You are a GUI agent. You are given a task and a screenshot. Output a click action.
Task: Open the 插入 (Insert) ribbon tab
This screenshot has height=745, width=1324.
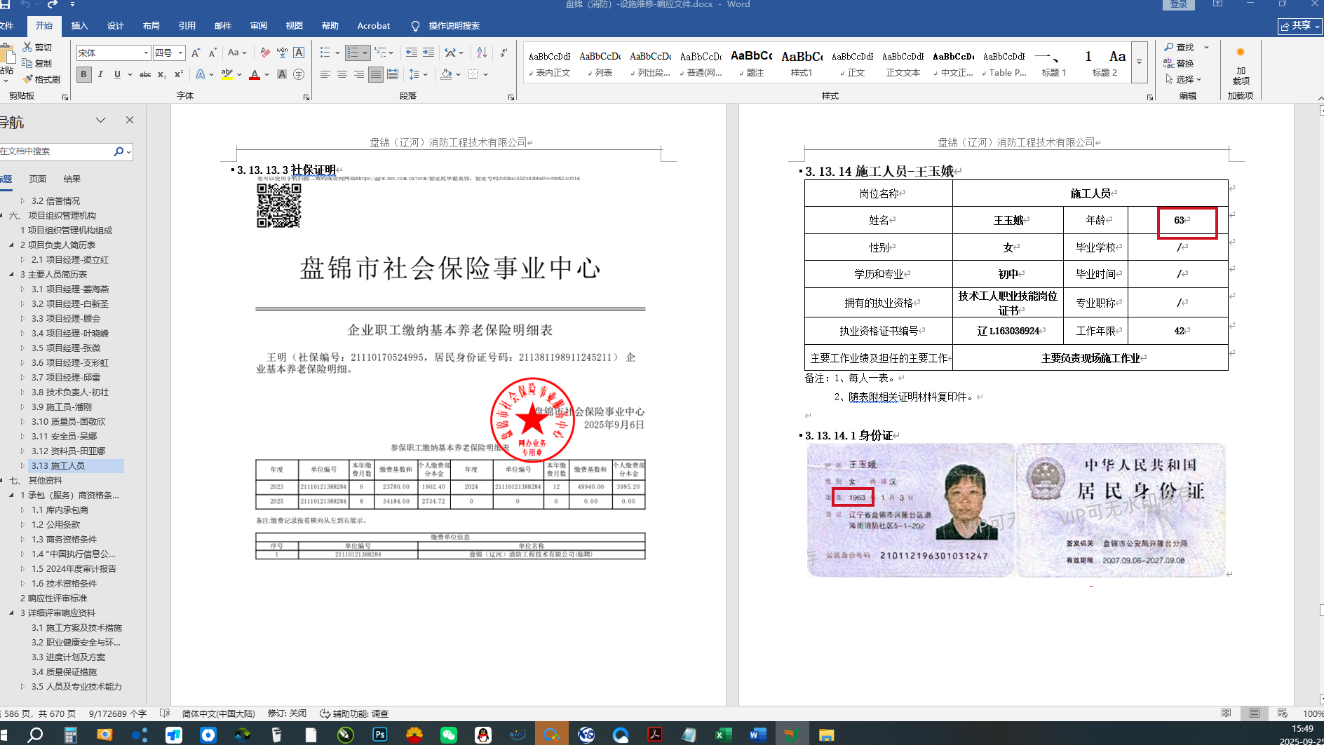tap(80, 26)
